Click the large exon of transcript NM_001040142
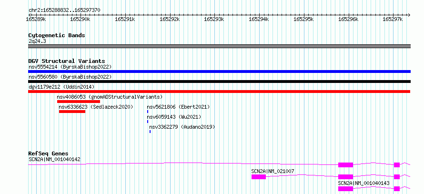Screen dimensions: 424x194 click(x=345, y=165)
